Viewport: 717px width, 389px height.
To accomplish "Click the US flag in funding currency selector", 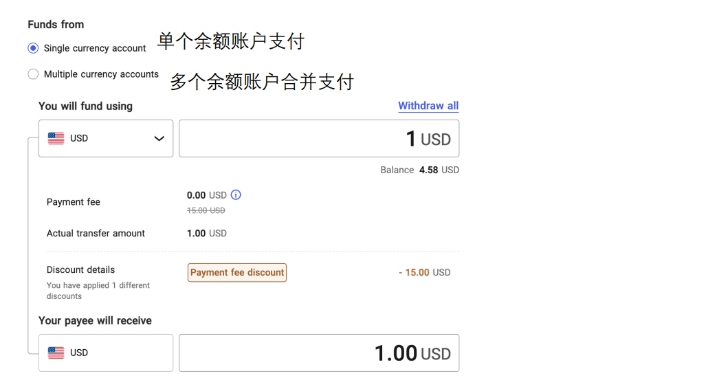I will [56, 138].
